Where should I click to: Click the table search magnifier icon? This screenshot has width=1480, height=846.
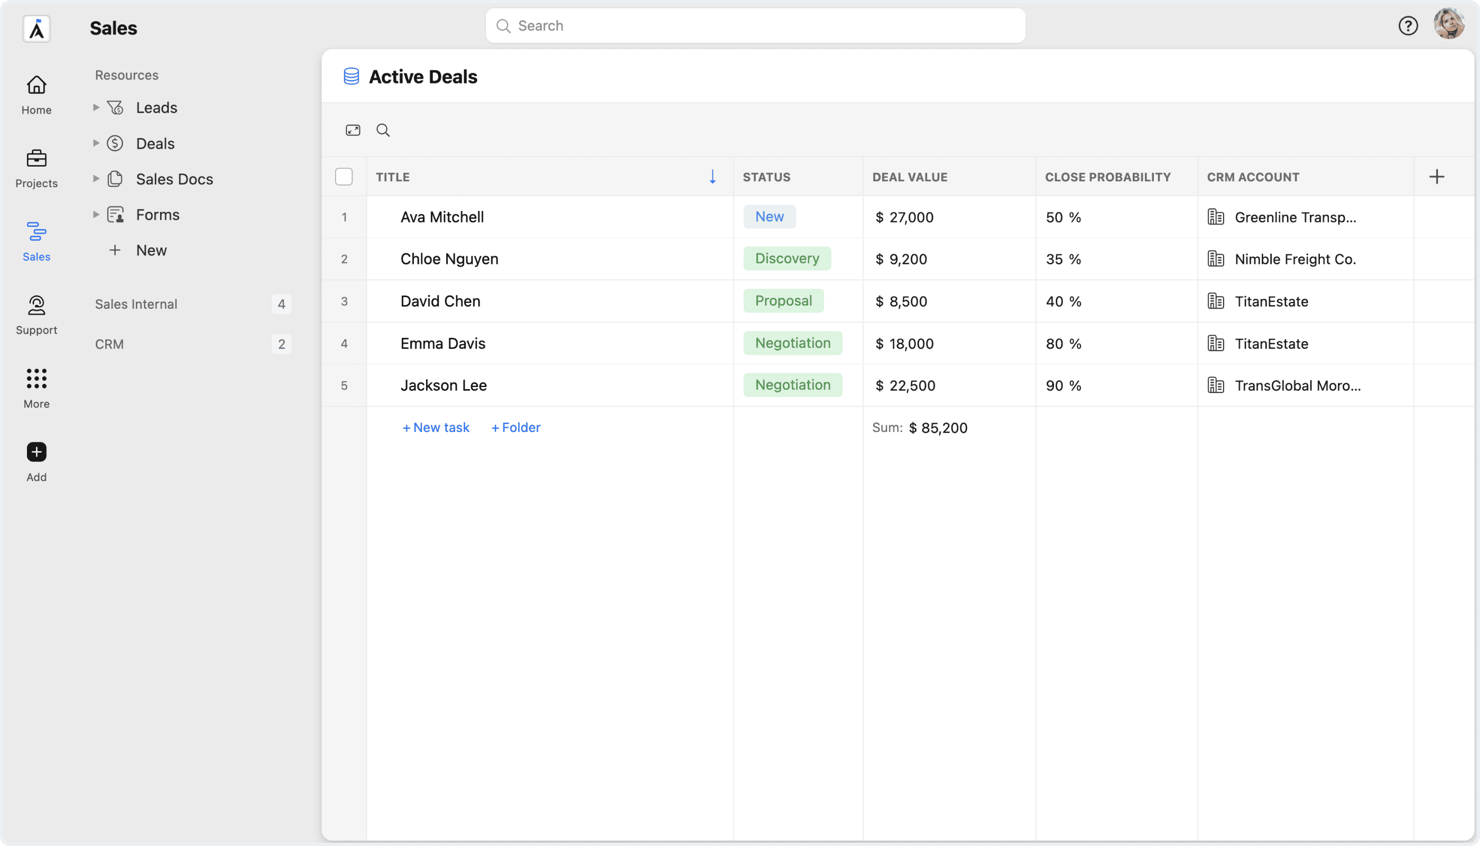click(383, 130)
